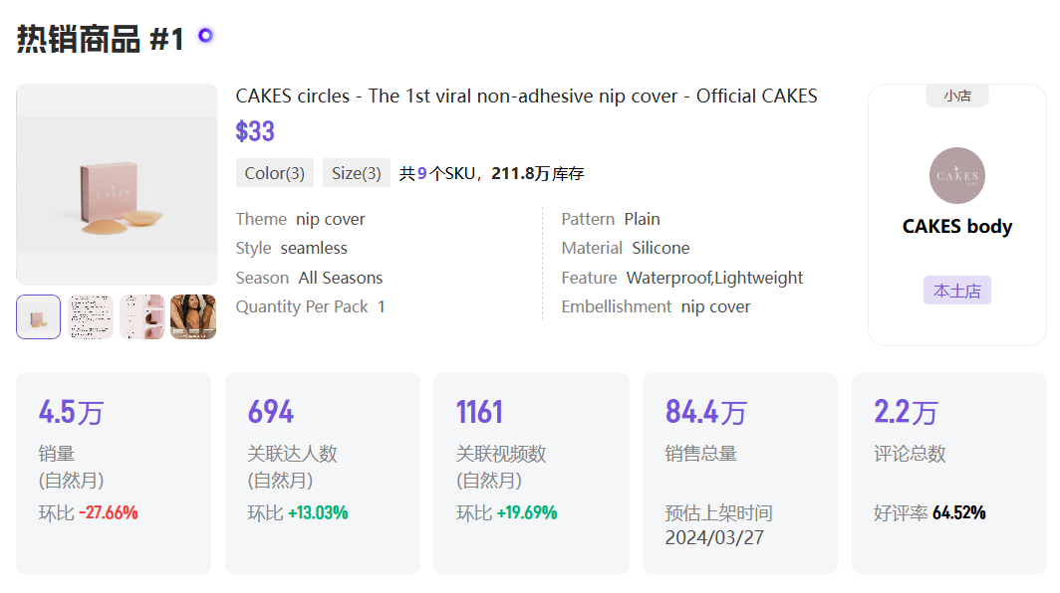Open the main CAKES product box image
The image size is (1060, 593).
[117, 184]
